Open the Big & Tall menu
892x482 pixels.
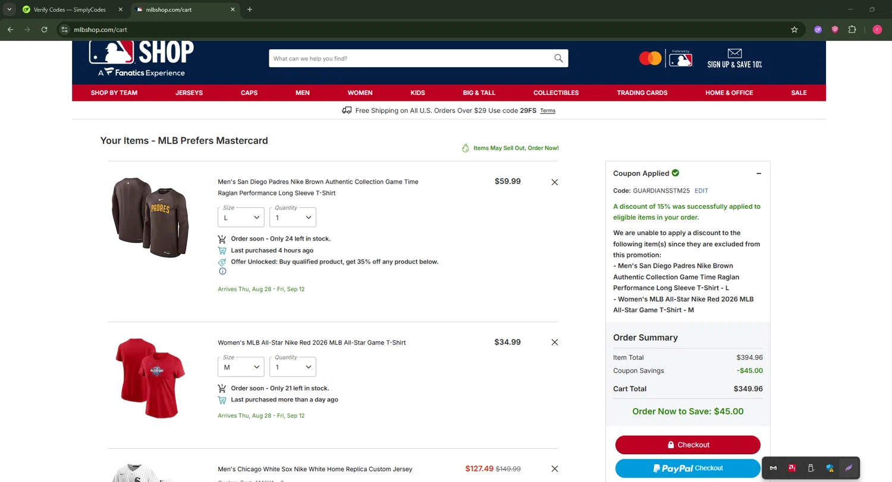pyautogui.click(x=479, y=93)
